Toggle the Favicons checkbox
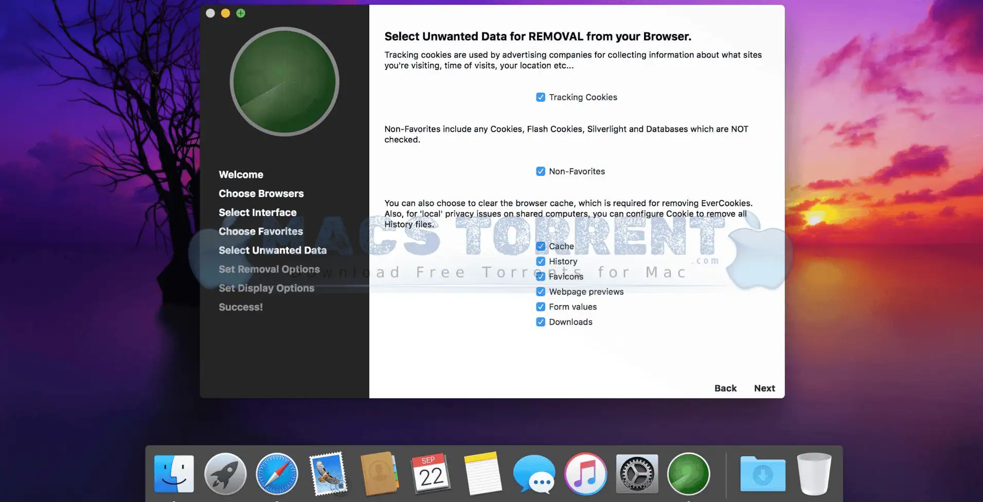Viewport: 983px width, 502px height. pyautogui.click(x=541, y=276)
